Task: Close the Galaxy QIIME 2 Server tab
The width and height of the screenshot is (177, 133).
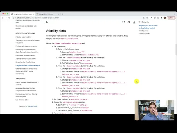Action: point(59,14)
